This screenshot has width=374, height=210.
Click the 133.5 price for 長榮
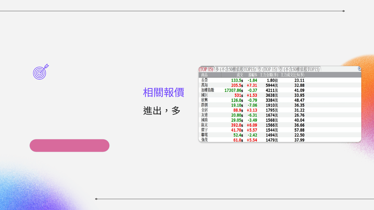[x=237, y=80]
